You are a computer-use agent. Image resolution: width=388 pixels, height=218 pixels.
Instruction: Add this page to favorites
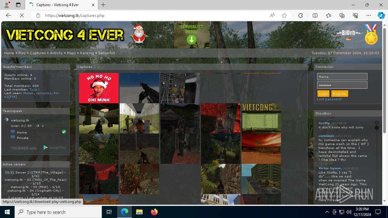(x=284, y=15)
